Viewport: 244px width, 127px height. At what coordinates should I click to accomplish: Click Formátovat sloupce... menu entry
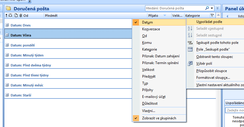click(x=213, y=78)
